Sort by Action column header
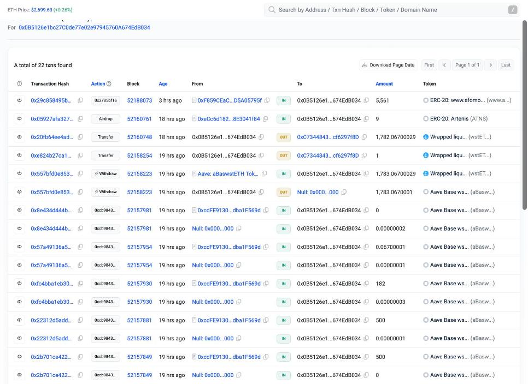This screenshot has height=384, width=528. coord(98,83)
